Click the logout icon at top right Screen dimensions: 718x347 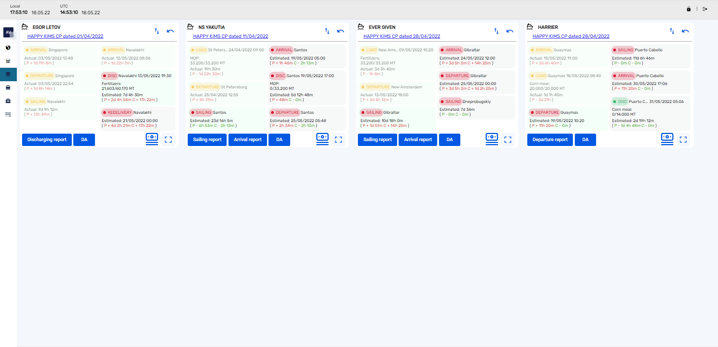coord(705,9)
